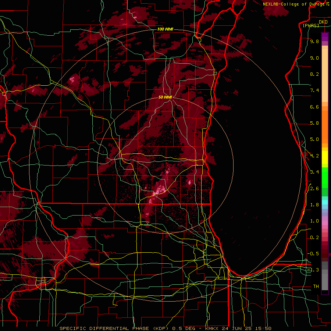Select the cyan color bar segment
The width and height of the screenshot is (331, 331).
coord(325,202)
